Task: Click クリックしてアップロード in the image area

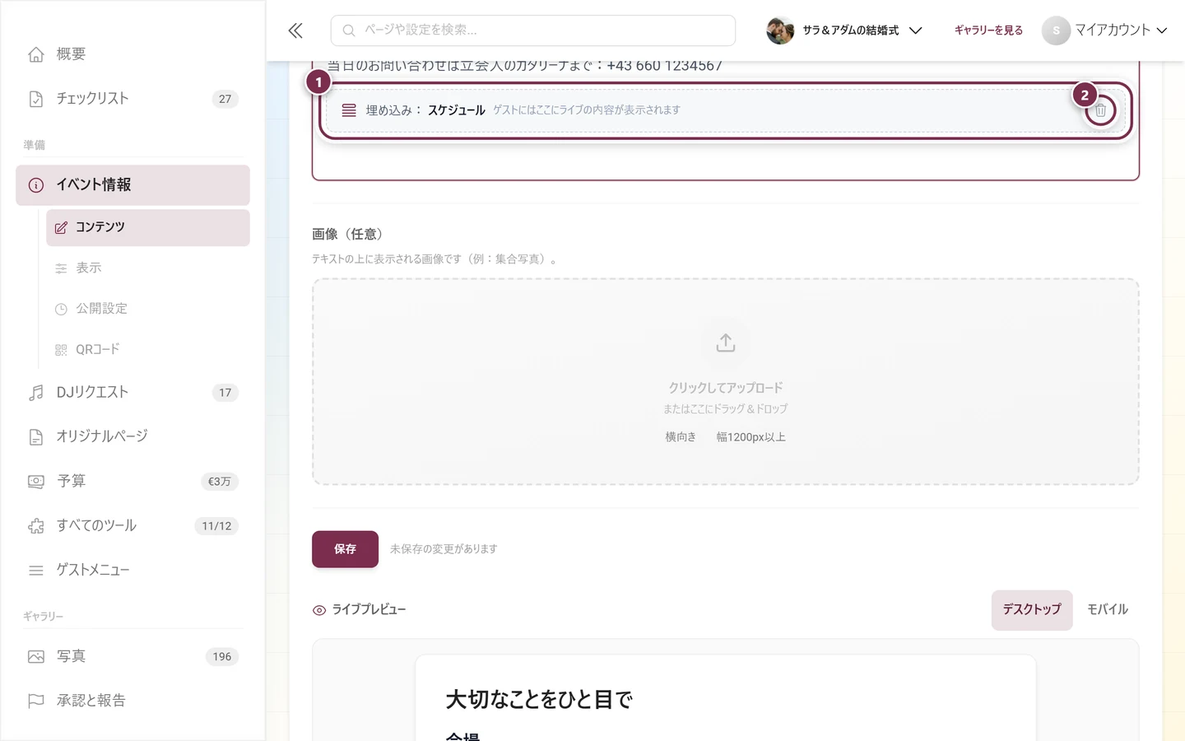Action: pos(725,388)
